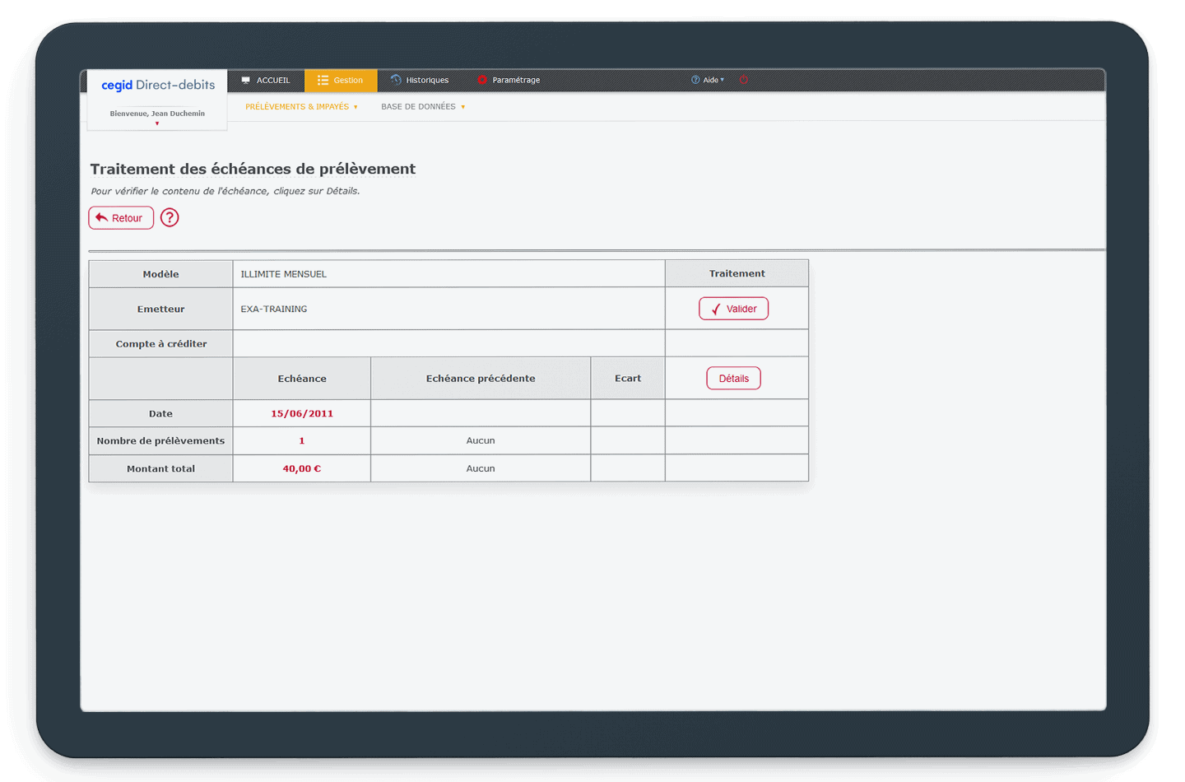Click the red power logout icon

point(744,80)
